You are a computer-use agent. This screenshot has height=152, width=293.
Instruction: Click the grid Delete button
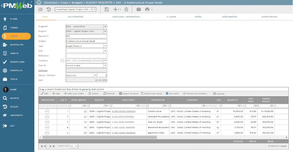(x=94, y=94)
